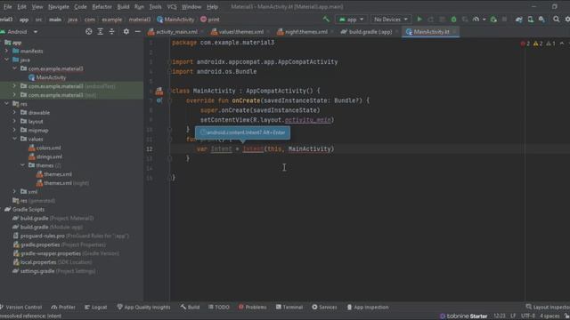Open the Profiler tool window
Viewport: 570px width, 320px height.
[63, 308]
